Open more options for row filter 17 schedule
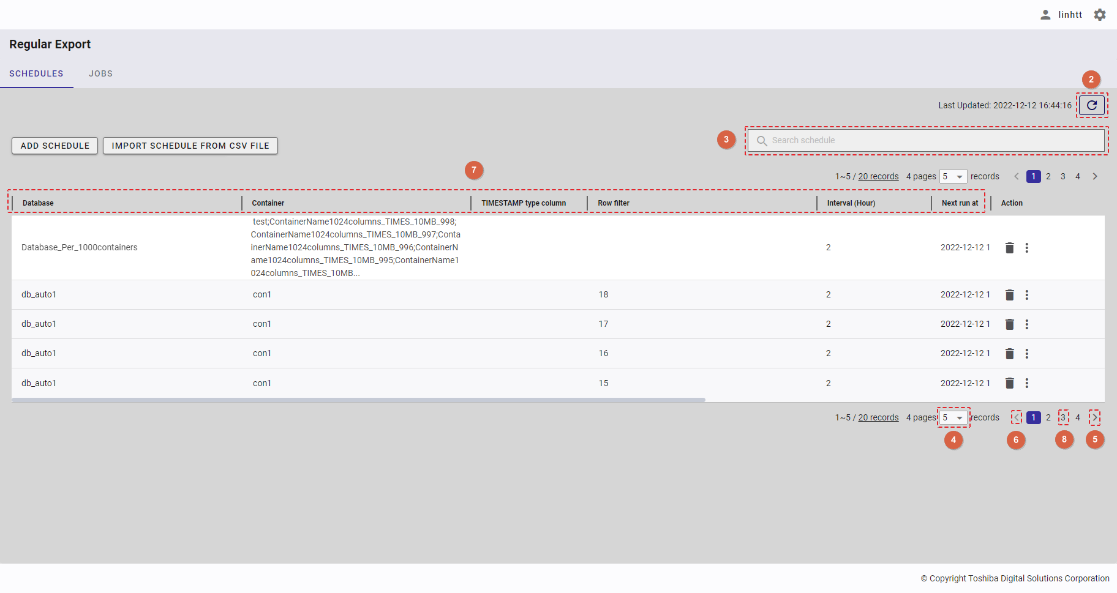 coord(1027,324)
